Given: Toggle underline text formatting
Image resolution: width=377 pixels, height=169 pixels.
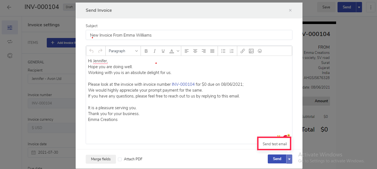Looking at the screenshot, I should click(163, 51).
